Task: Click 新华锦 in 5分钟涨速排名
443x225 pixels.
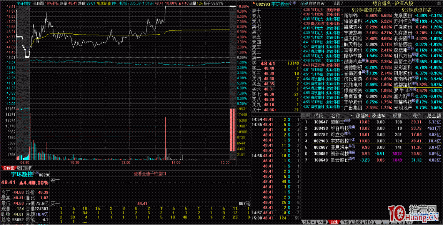Action: coord(351,15)
